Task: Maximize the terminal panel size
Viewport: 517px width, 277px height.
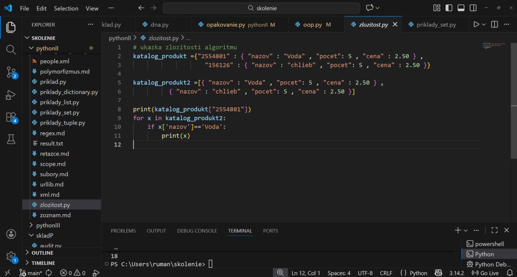Action: (495, 230)
